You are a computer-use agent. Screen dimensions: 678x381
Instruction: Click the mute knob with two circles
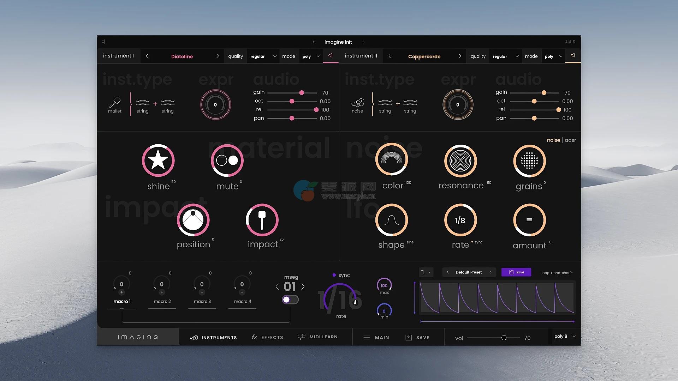(227, 160)
